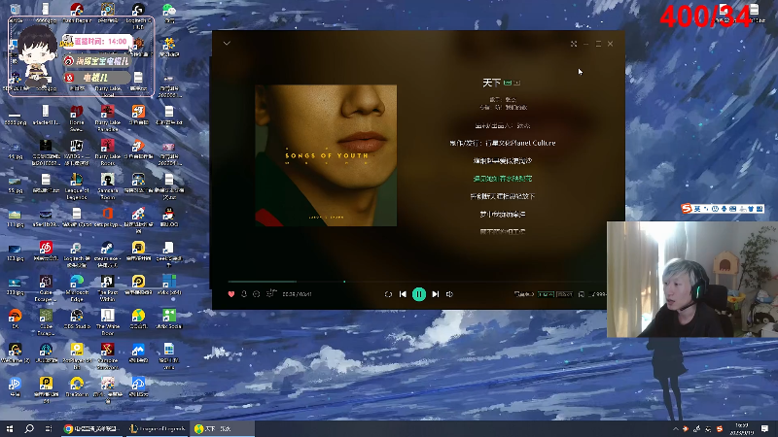
Task: Open Rusty Lake Paradise desktop shortcut
Action: tap(107, 118)
